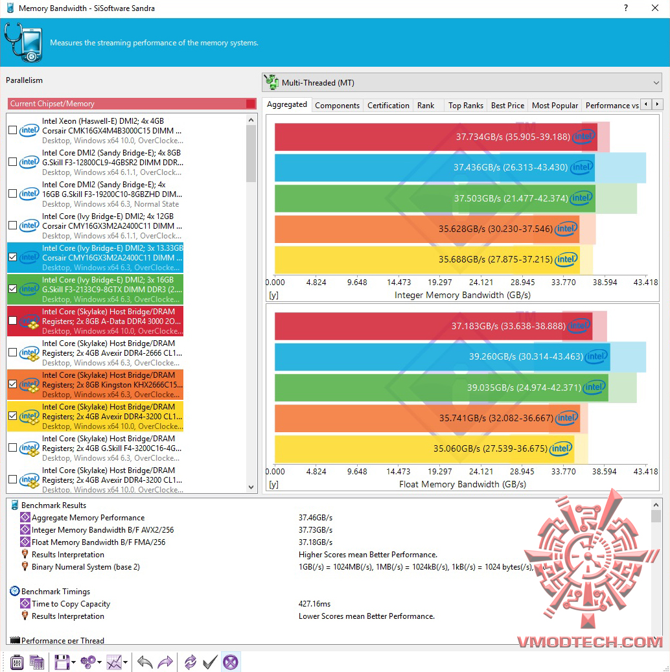Uncheck Ivy Bridge-E 3x 16GB G.Skill entry
670x672 pixels.
click(13, 288)
